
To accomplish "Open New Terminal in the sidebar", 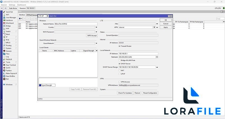I will point(11,65).
